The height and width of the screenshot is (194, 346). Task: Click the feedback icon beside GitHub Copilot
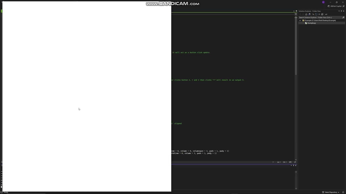tap(344, 6)
